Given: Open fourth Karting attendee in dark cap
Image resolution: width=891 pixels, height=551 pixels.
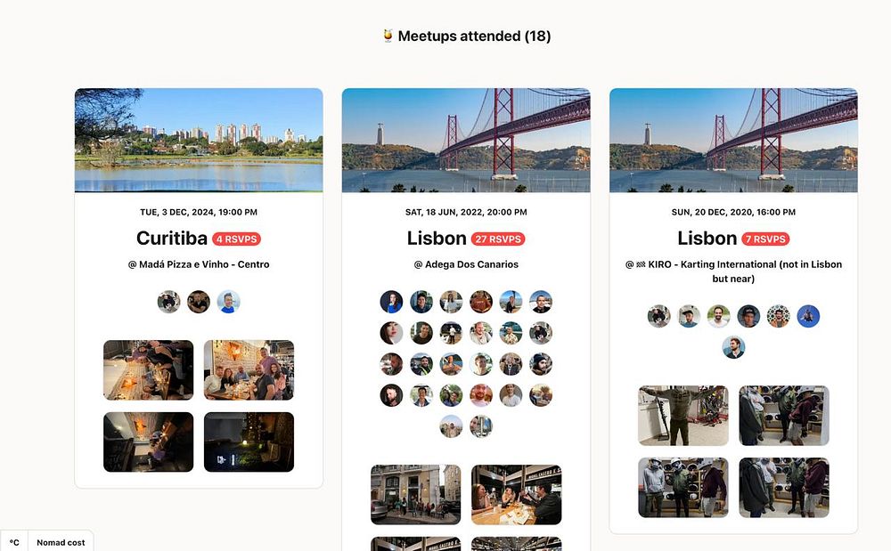Looking at the screenshot, I should tap(748, 316).
